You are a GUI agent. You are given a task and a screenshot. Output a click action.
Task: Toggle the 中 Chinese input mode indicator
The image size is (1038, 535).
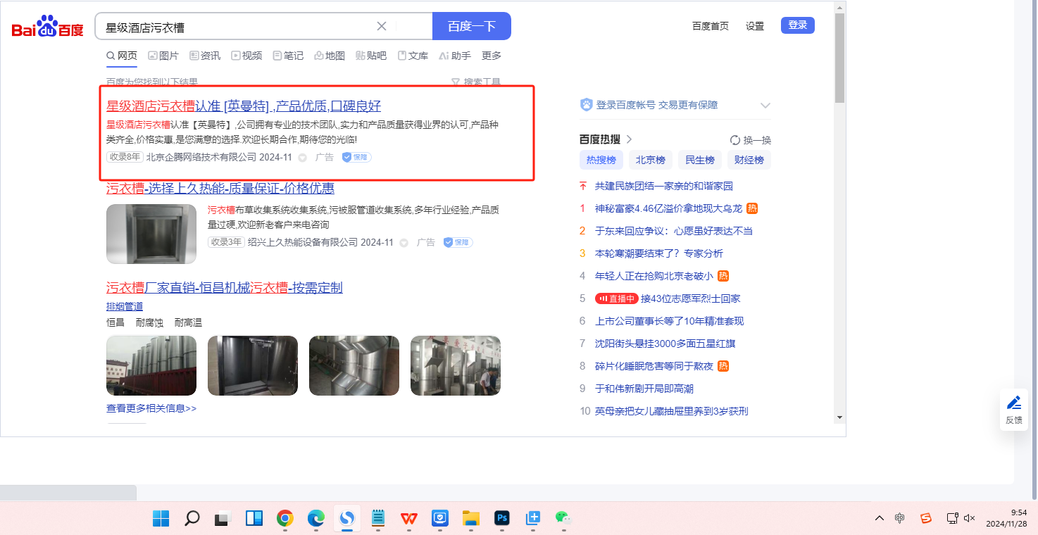(x=900, y=518)
